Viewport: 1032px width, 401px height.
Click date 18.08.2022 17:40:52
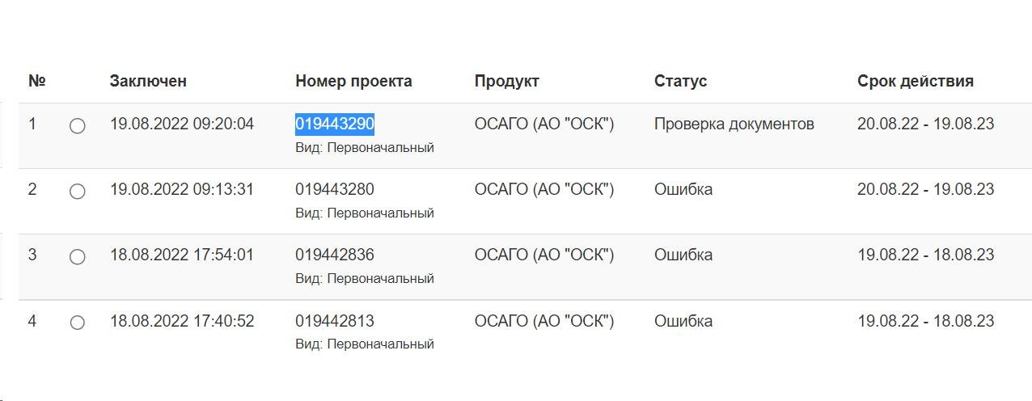coord(182,321)
